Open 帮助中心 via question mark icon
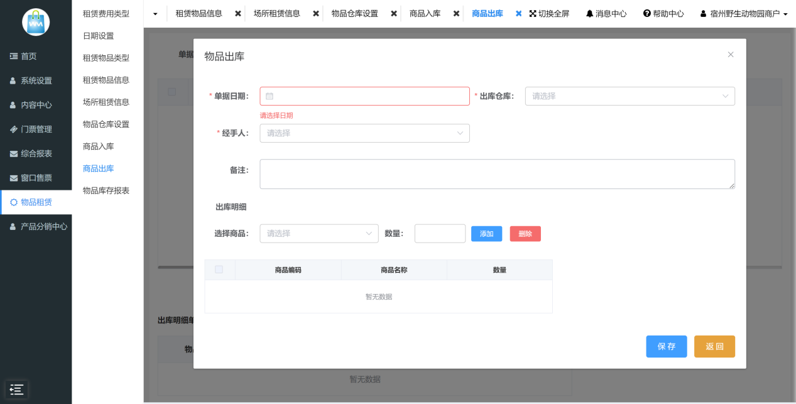Image resolution: width=796 pixels, height=404 pixels. (x=646, y=14)
